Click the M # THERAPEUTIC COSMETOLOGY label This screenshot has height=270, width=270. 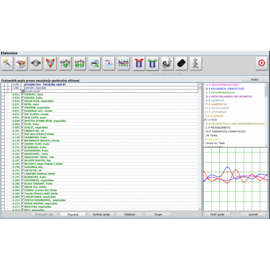[x=226, y=131]
